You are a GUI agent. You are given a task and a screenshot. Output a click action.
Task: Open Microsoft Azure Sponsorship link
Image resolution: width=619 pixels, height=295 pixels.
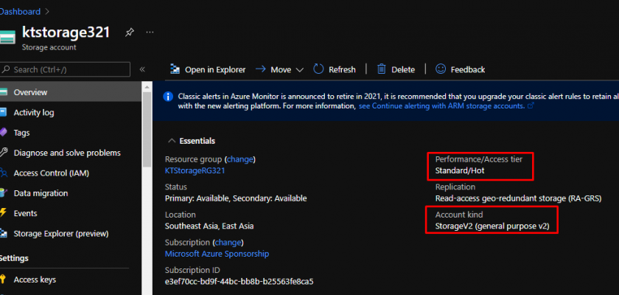pos(217,254)
